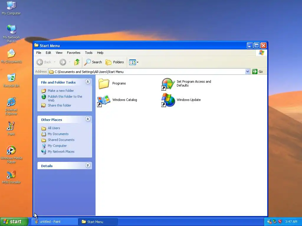Select MSN Installer desktop icon
The image size is (302, 226).
click(11, 177)
